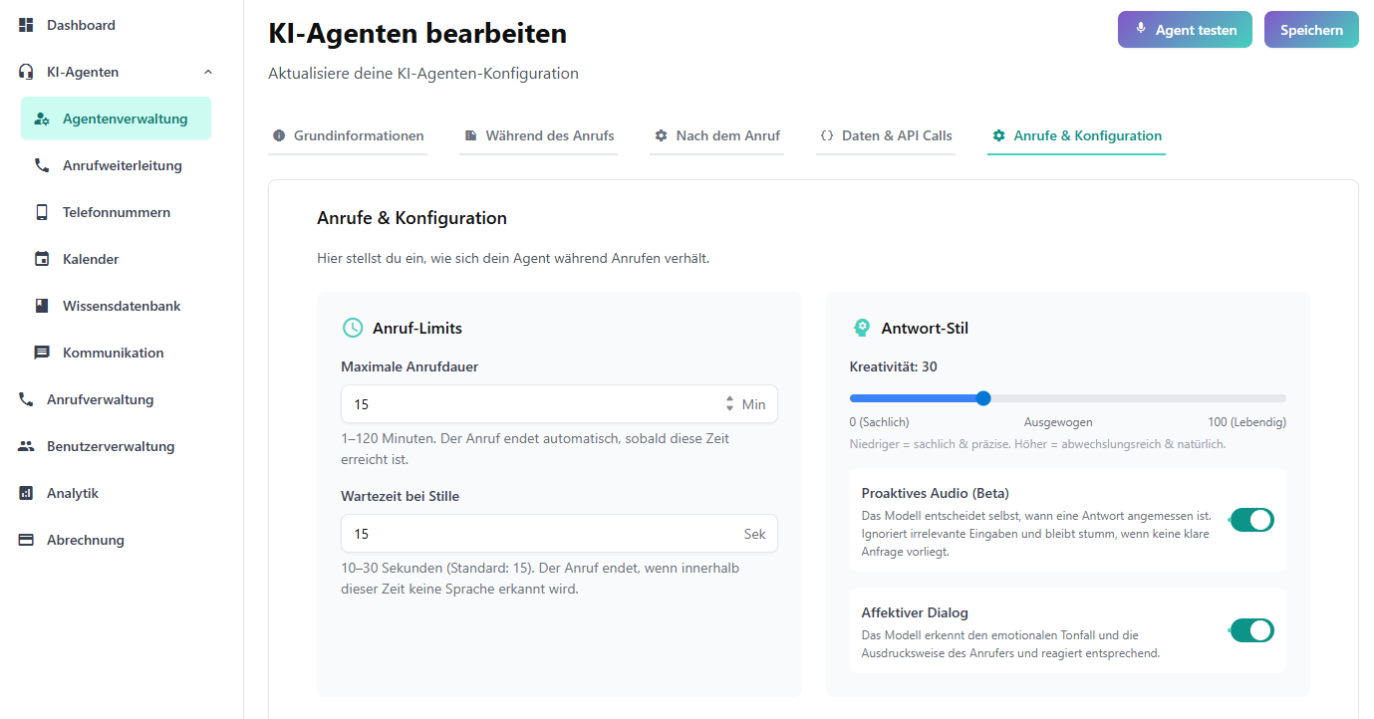This screenshot has height=719, width=1374.
Task: Open the Während des Anrufs tab
Action: 539,135
